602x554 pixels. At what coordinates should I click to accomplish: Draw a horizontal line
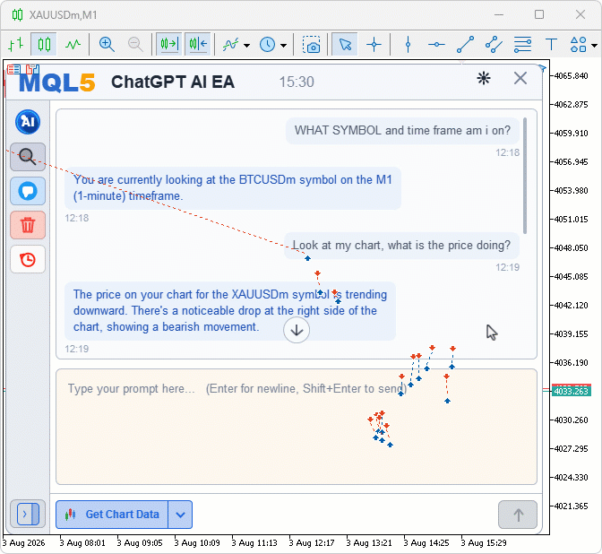point(436,45)
